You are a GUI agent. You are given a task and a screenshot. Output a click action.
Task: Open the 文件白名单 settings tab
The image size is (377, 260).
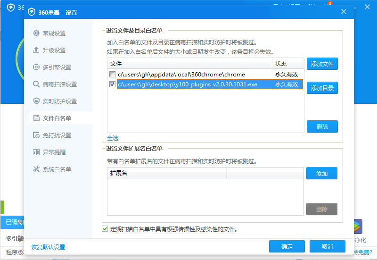[57, 118]
